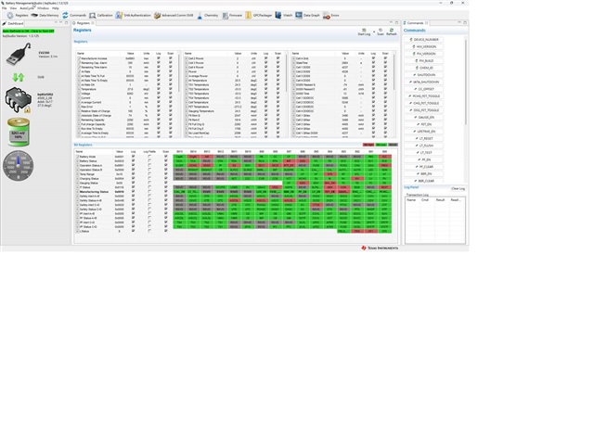This screenshot has width=594, height=432.
Task: Expand the Temp Range row
Action: [x=78, y=174]
